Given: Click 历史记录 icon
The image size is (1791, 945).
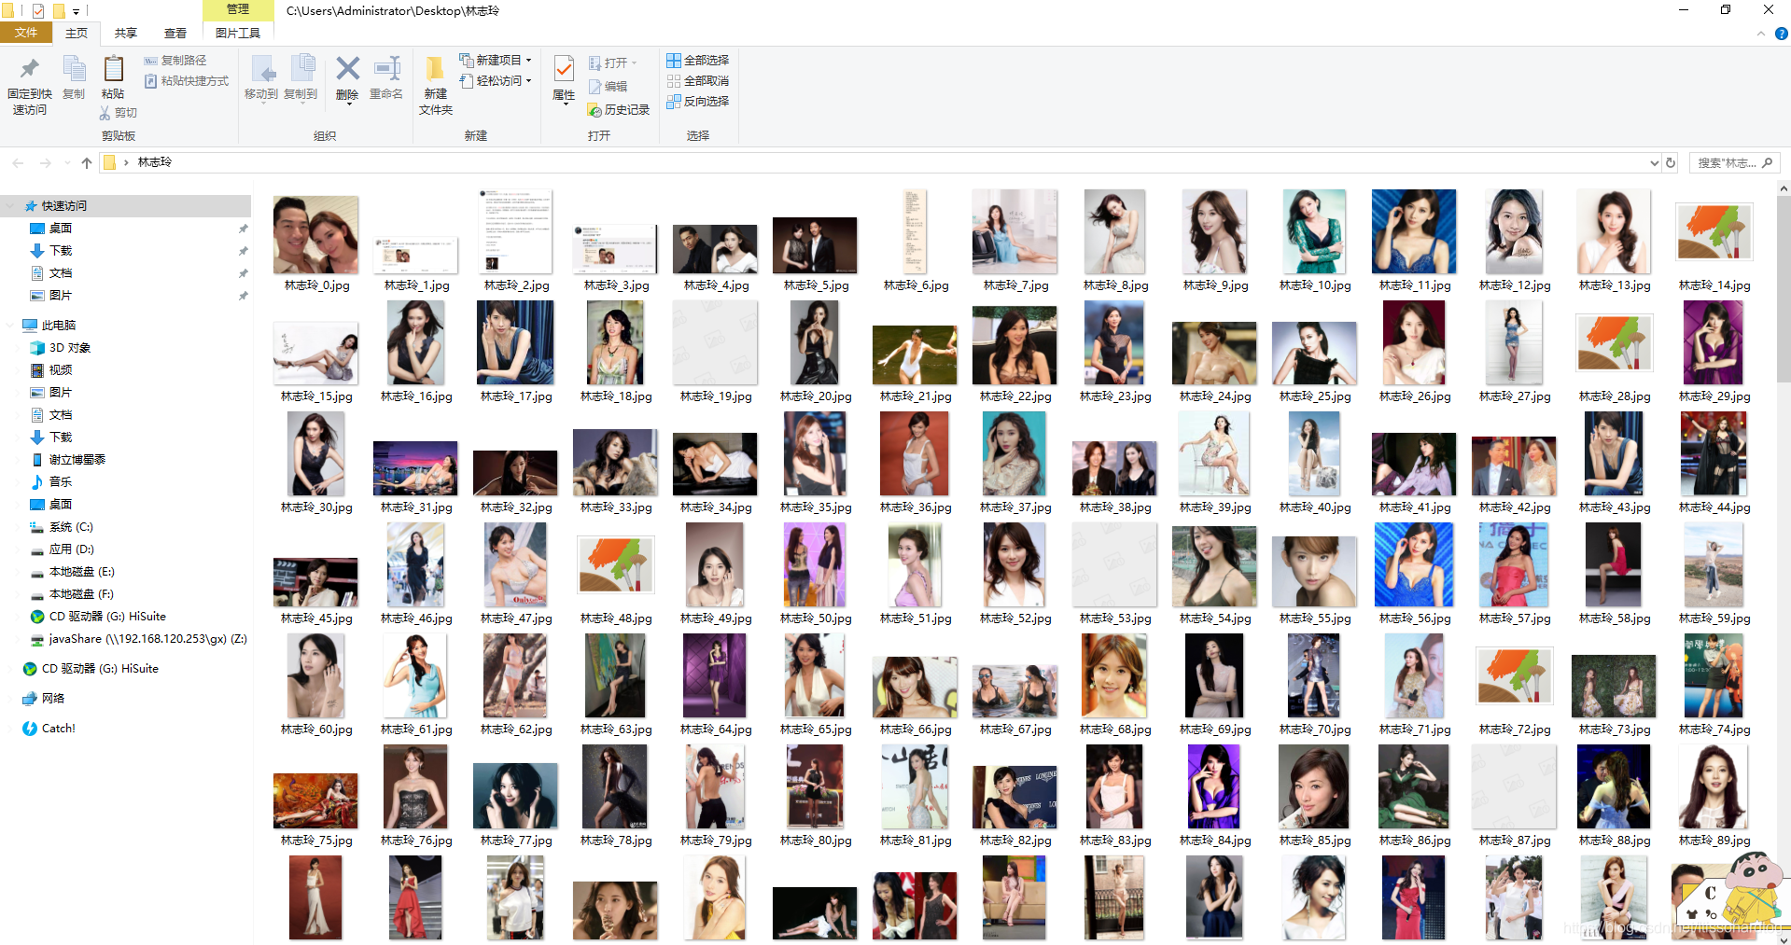Looking at the screenshot, I should click(595, 110).
